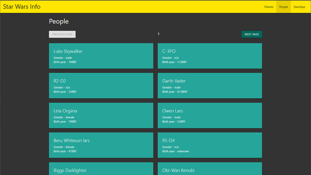Click 'Birth year - 41.9BBY' text
The image size is (311, 175).
tap(175, 92)
